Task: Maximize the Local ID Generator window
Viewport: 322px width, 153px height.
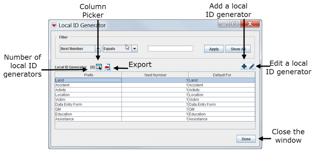Action: 235,24
